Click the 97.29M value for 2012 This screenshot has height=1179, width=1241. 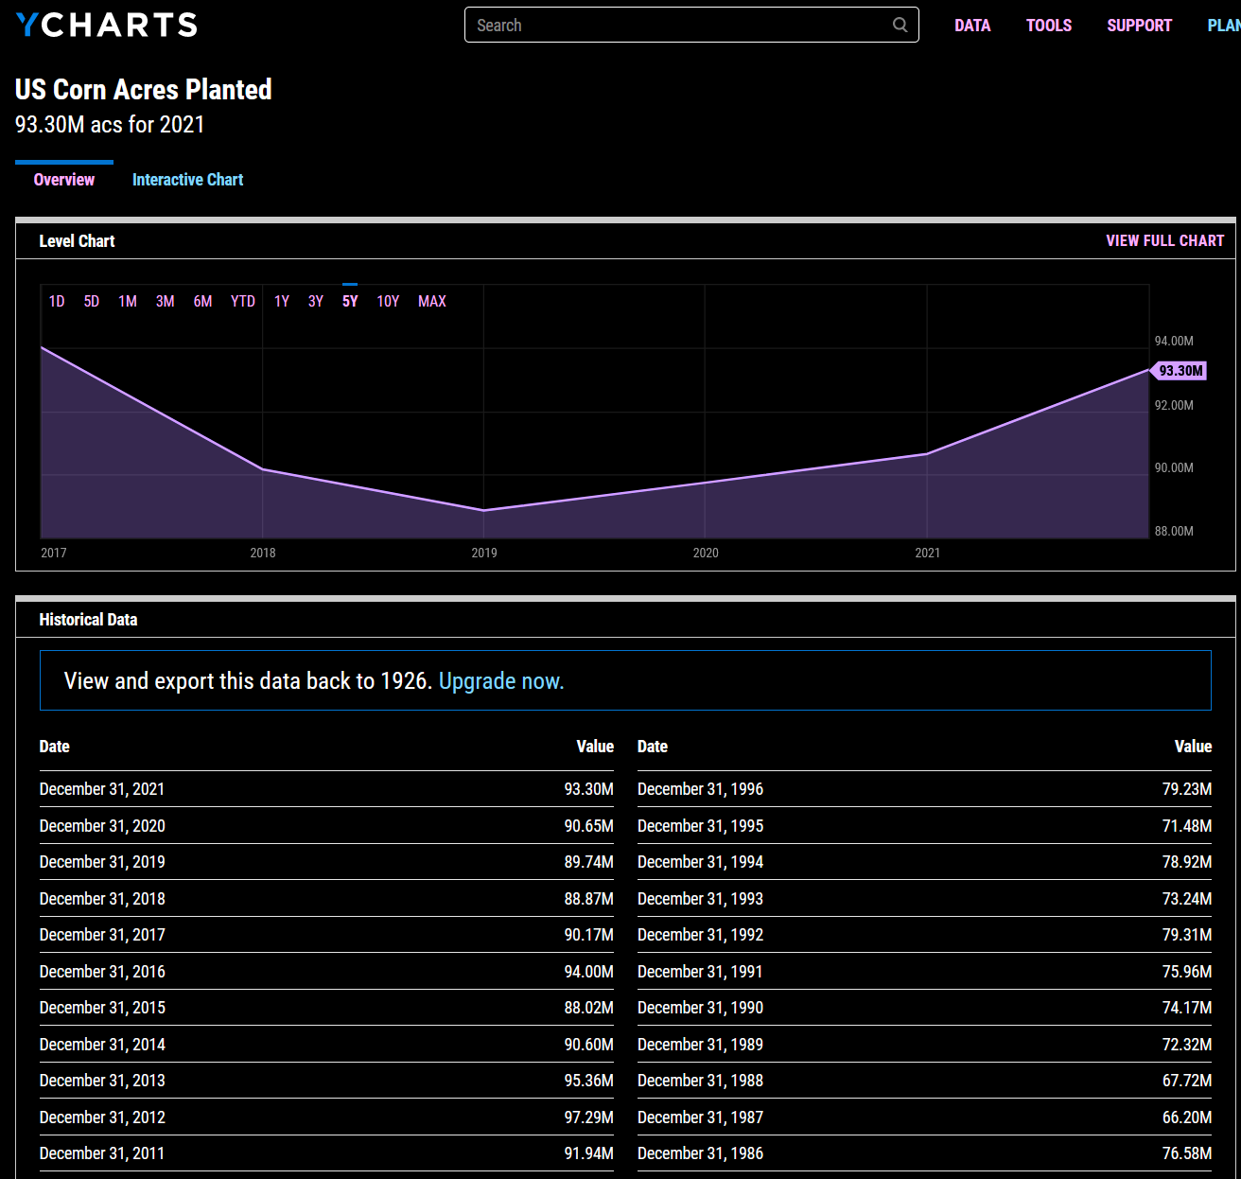(x=588, y=1117)
